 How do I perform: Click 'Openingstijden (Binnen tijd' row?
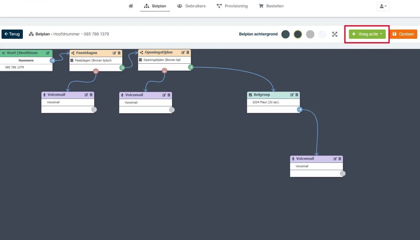(x=164, y=60)
